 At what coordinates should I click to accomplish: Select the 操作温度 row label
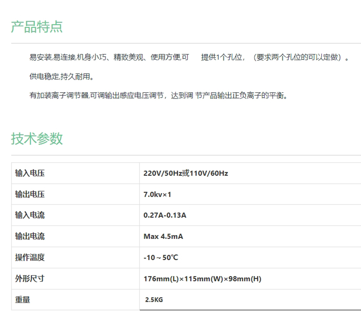pos(30,258)
